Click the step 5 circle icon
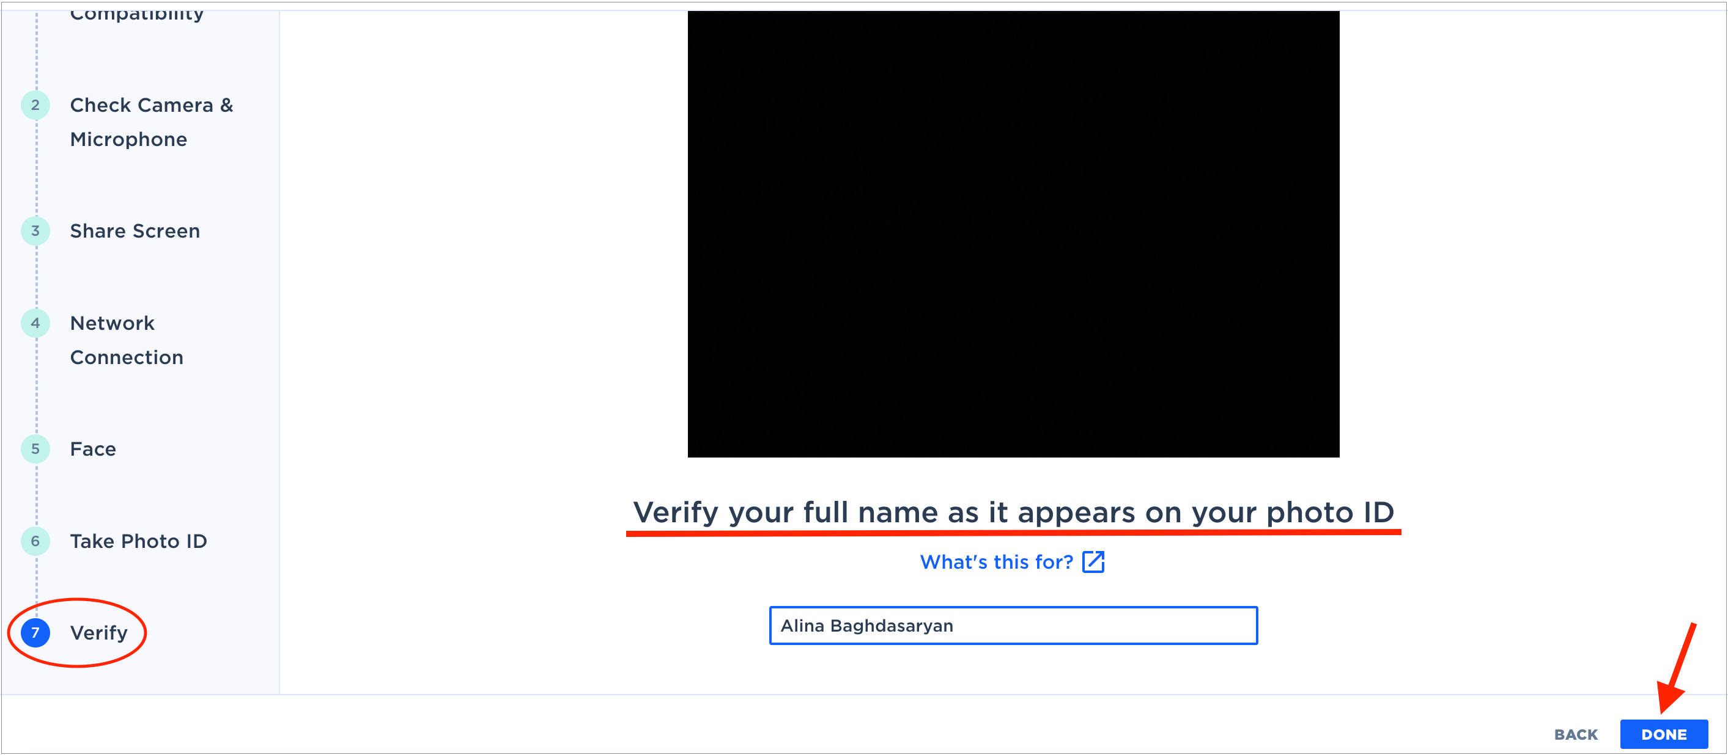This screenshot has height=755, width=1728. click(x=35, y=449)
